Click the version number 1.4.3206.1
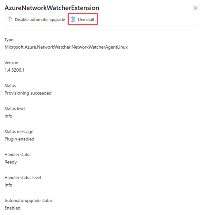This screenshot has width=201, height=215. click(15, 70)
